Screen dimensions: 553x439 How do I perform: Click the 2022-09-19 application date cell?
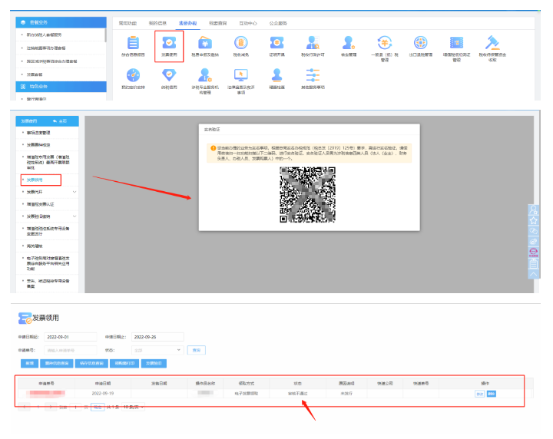coord(103,394)
